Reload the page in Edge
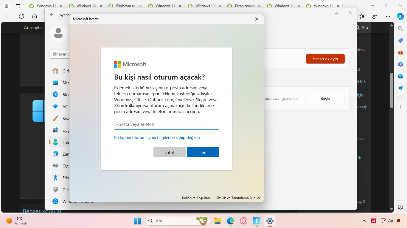Screen dimensions: 407x228 [21, 16]
